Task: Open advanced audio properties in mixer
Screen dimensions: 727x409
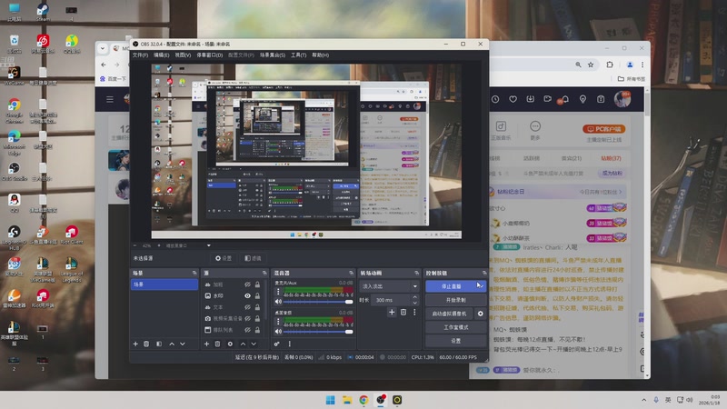Action: [x=277, y=344]
